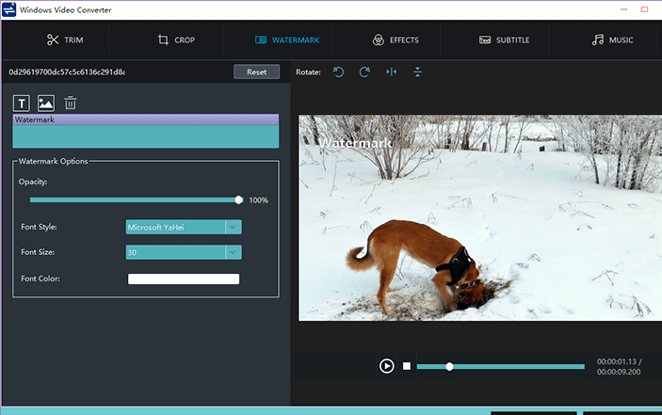Go to the Effects tab
This screenshot has width=662, height=415.
coord(395,40)
